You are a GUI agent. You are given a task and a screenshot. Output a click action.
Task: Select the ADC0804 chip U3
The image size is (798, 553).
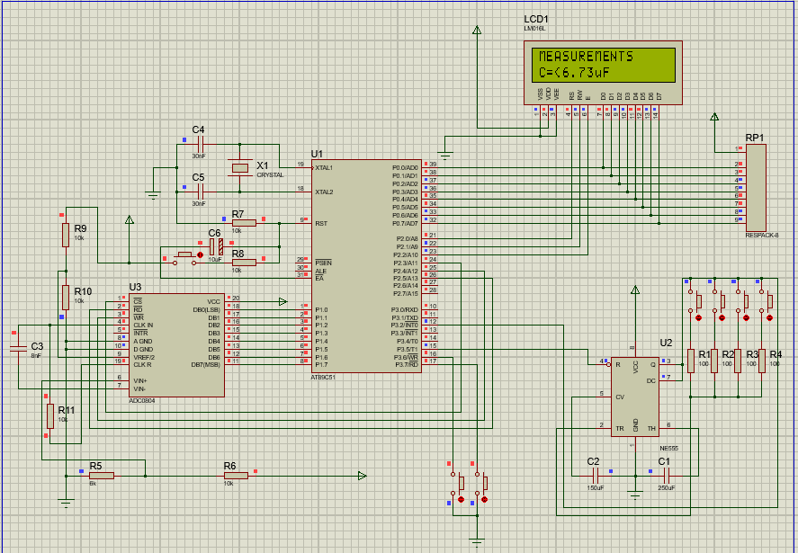point(176,344)
